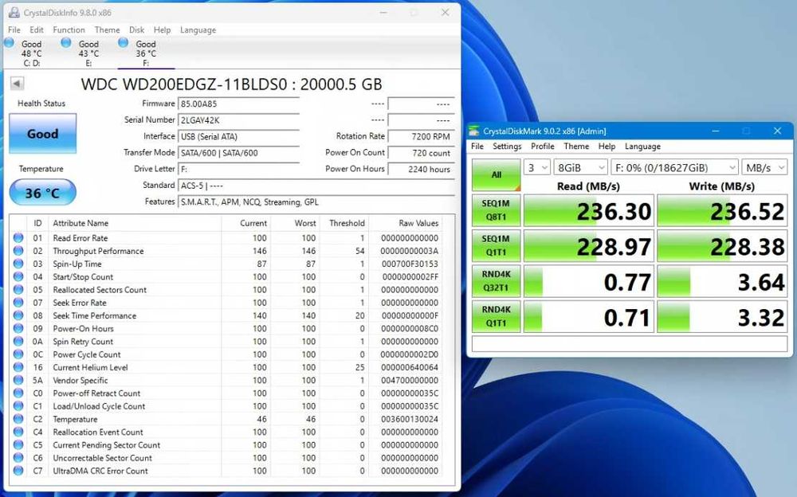Run the RND4K Q32T1 test
The height and width of the screenshot is (497, 797).
(496, 281)
